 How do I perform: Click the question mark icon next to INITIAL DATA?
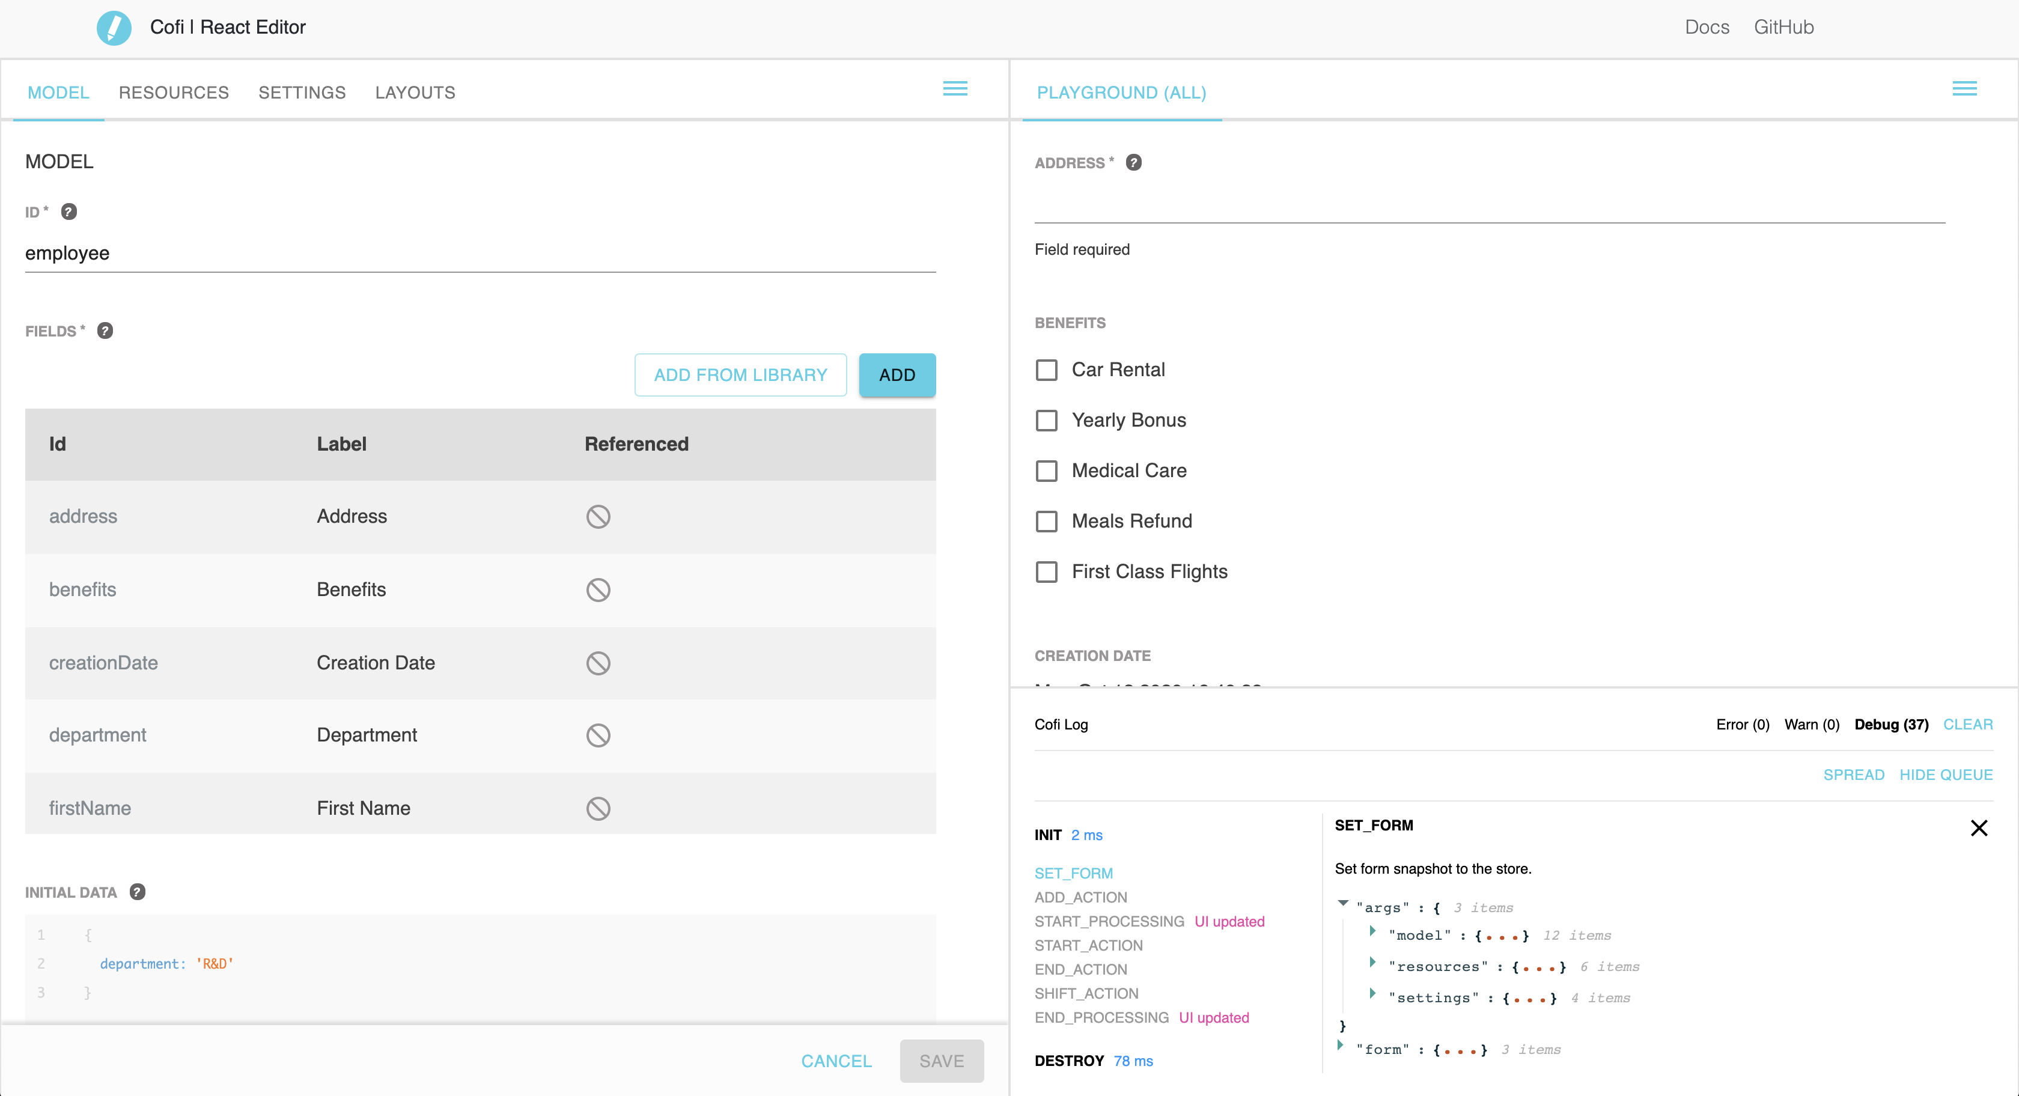[x=136, y=892]
